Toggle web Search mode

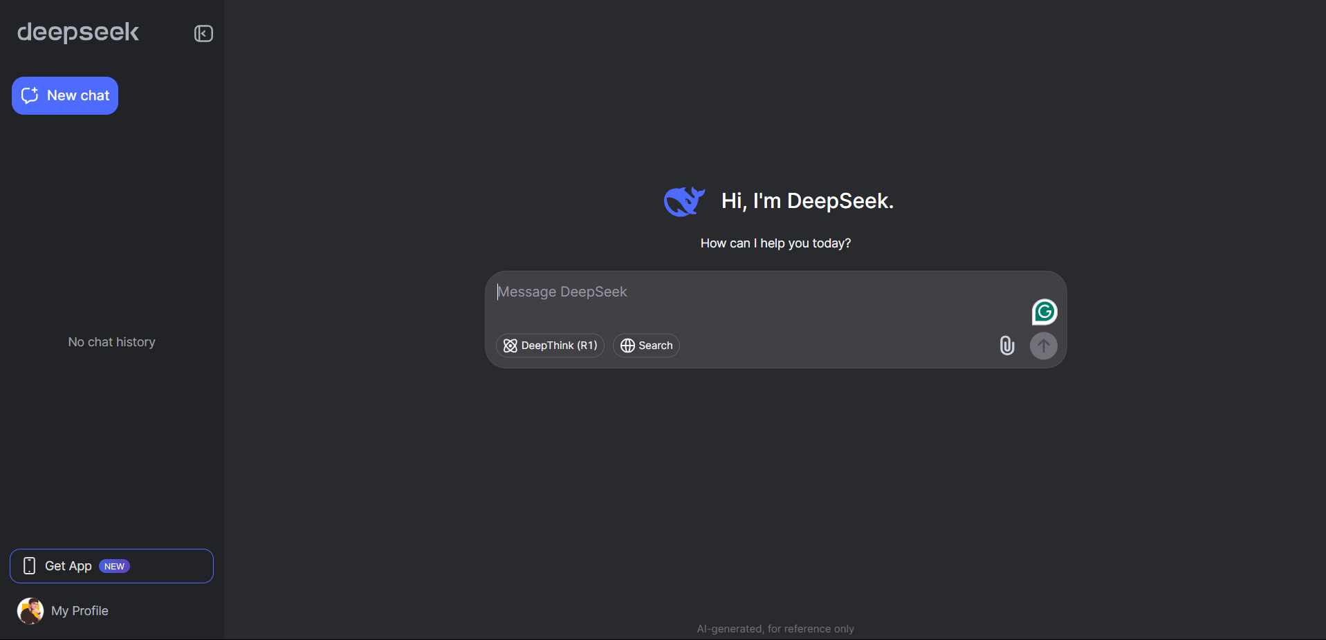pyautogui.click(x=645, y=345)
